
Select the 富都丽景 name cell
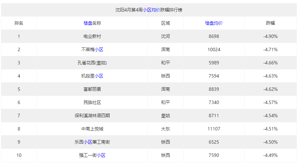click(92, 89)
